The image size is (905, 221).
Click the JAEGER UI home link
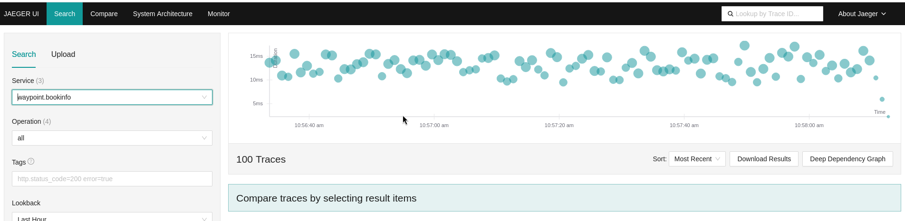click(x=21, y=14)
